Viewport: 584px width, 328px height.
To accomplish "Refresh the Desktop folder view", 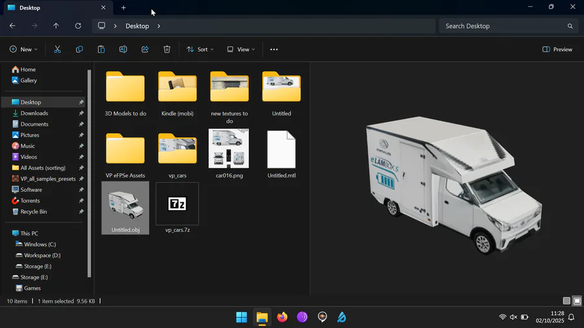I will point(78,26).
